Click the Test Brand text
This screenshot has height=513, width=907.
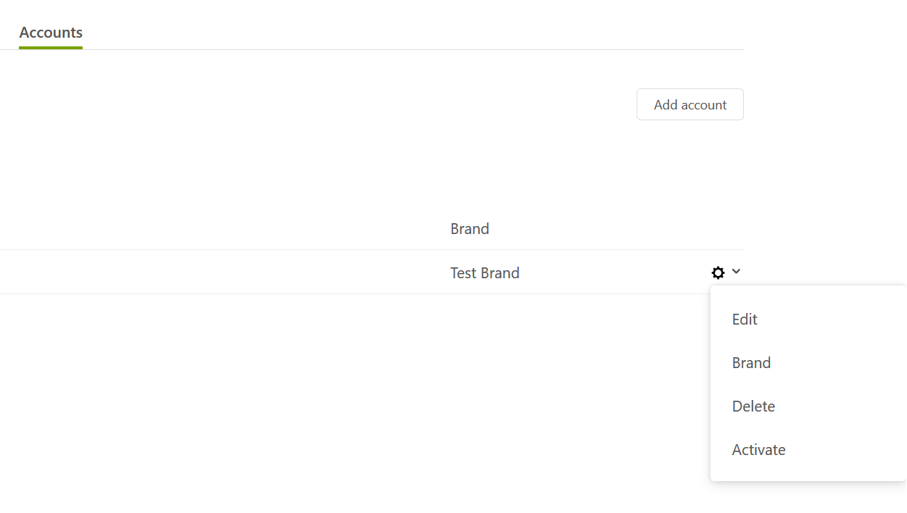pyautogui.click(x=485, y=273)
